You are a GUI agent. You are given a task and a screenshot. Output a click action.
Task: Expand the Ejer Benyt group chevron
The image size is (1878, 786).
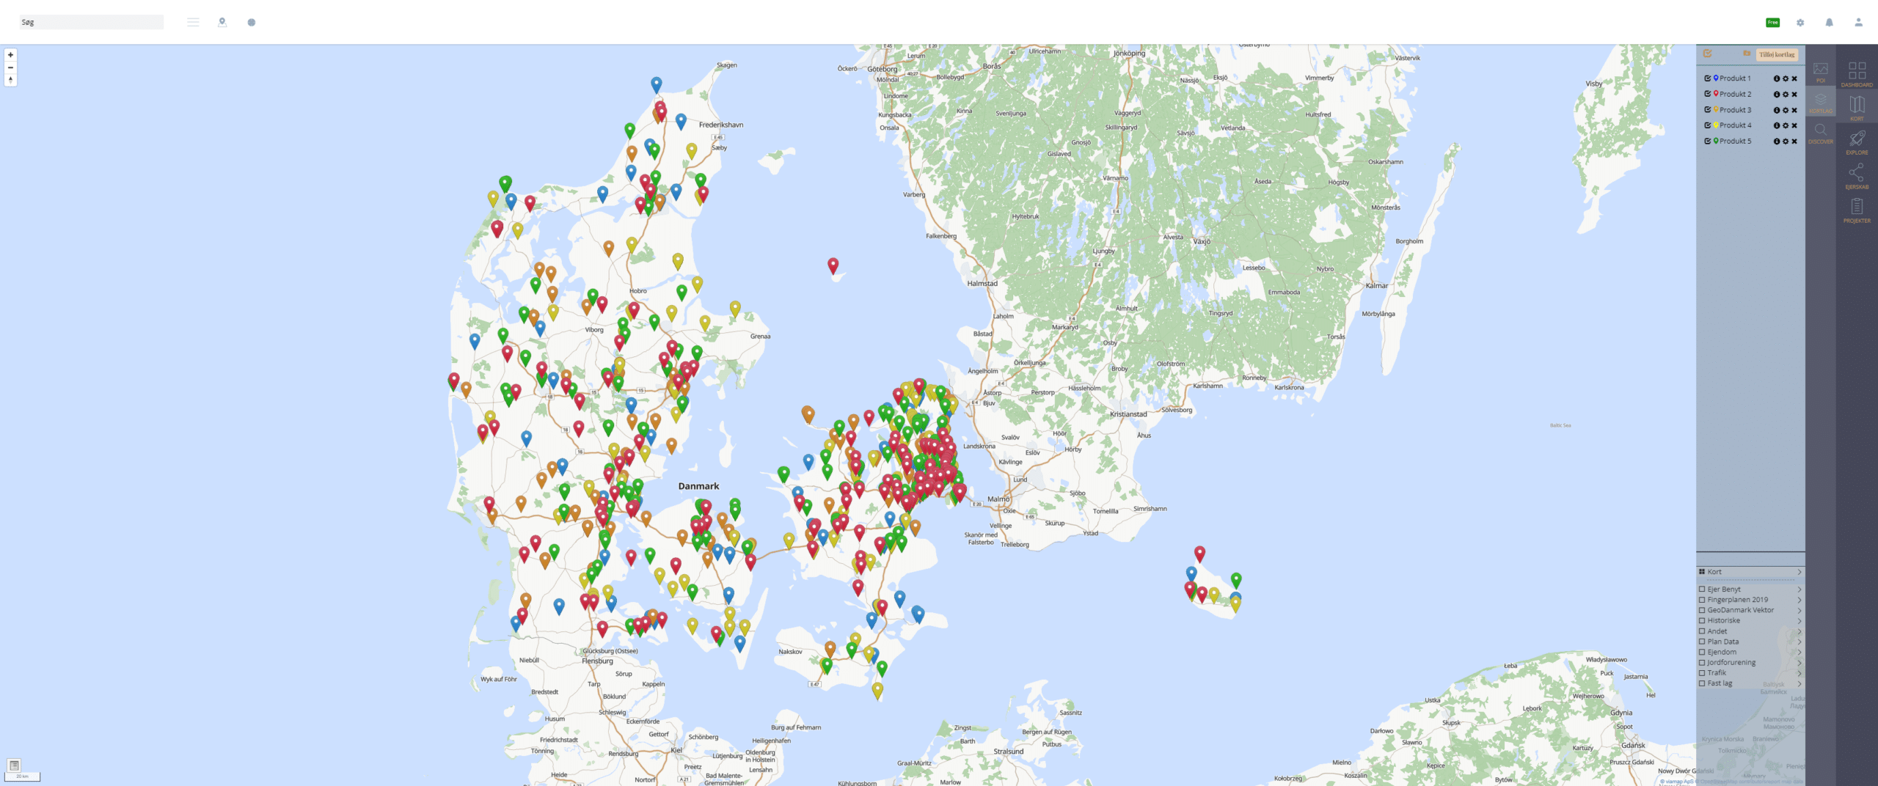coord(1800,589)
